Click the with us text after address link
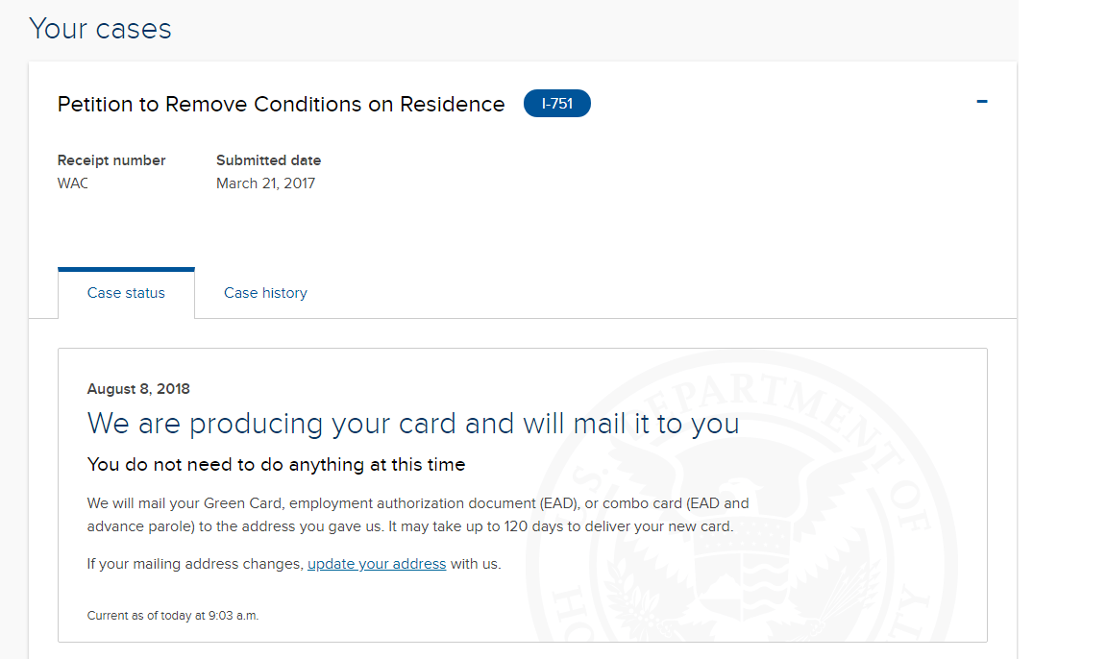This screenshot has width=1107, height=659. point(475,564)
